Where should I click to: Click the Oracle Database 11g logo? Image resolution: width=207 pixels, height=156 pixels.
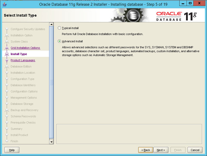[176, 16]
